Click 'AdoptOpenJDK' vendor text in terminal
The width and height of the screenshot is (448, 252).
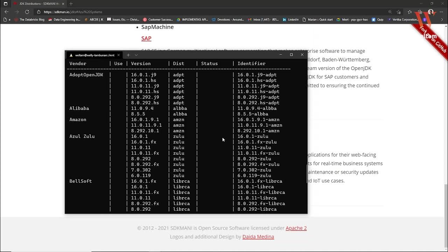click(x=86, y=75)
